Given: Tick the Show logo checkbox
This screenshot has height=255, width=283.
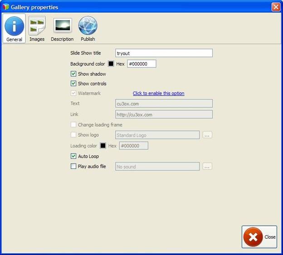Looking at the screenshot, I should click(x=73, y=135).
